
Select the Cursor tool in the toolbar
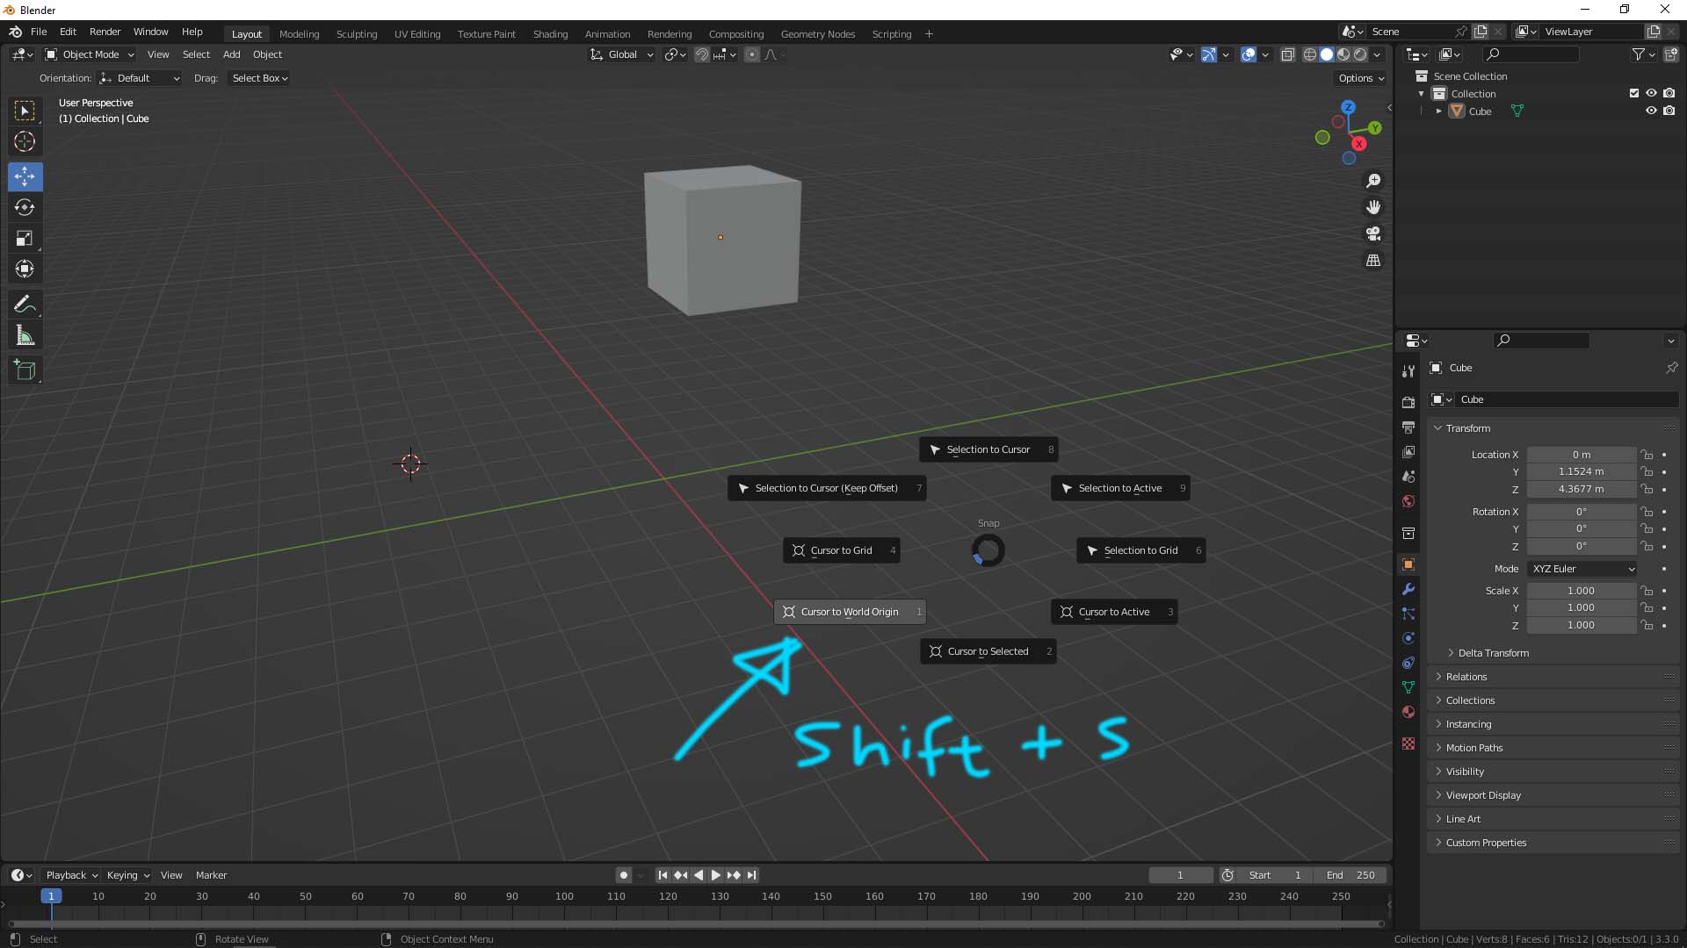[25, 141]
